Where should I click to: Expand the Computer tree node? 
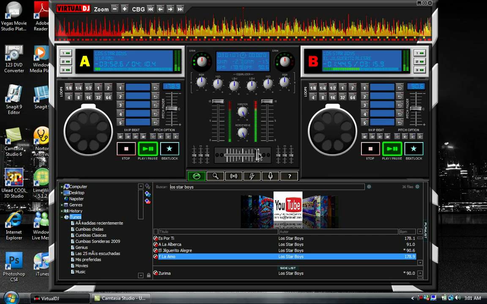(62, 187)
